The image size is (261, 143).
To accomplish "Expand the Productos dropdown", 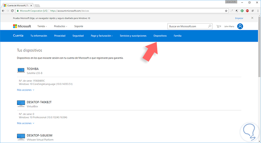I will (x=60, y=26).
